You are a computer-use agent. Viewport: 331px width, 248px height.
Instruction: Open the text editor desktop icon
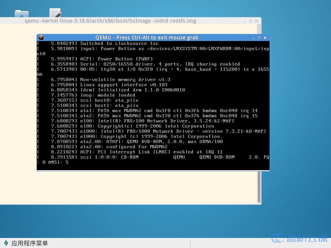point(55,13)
